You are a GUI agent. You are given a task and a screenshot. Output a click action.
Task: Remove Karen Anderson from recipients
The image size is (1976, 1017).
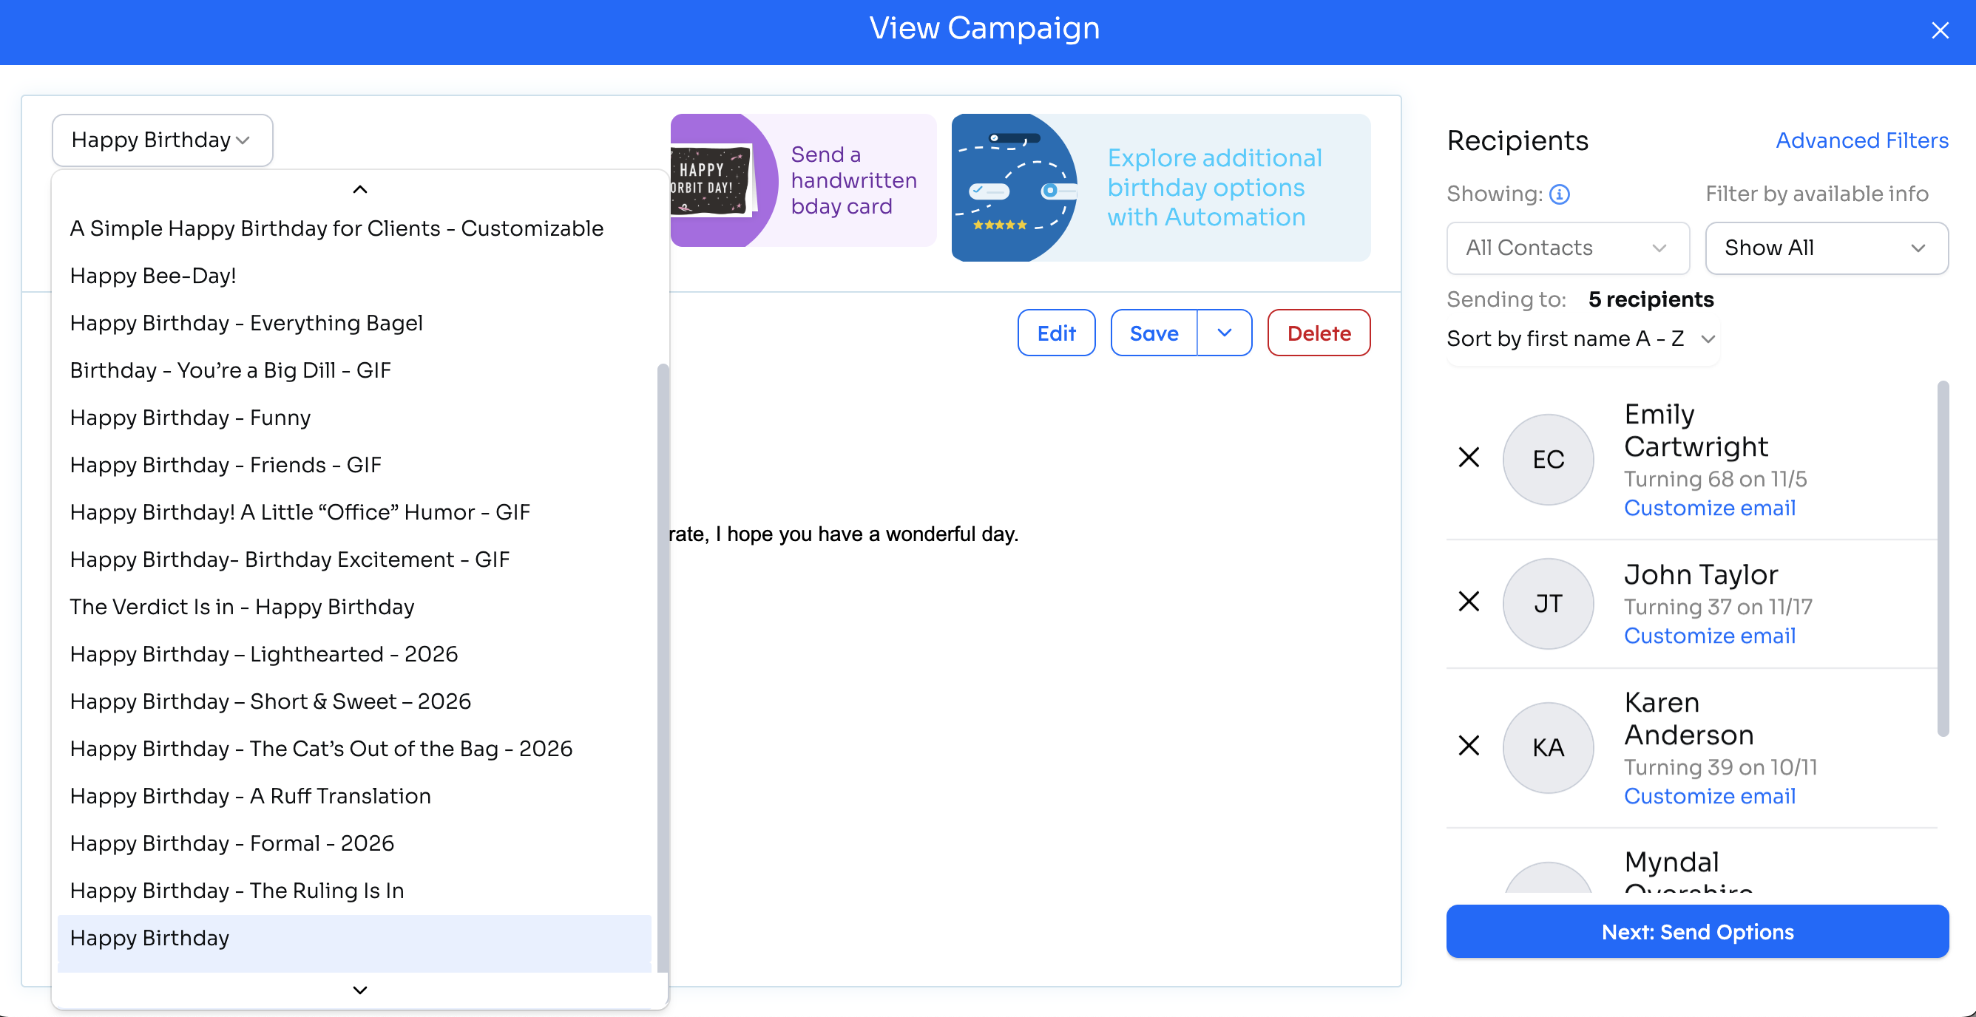pyautogui.click(x=1469, y=746)
